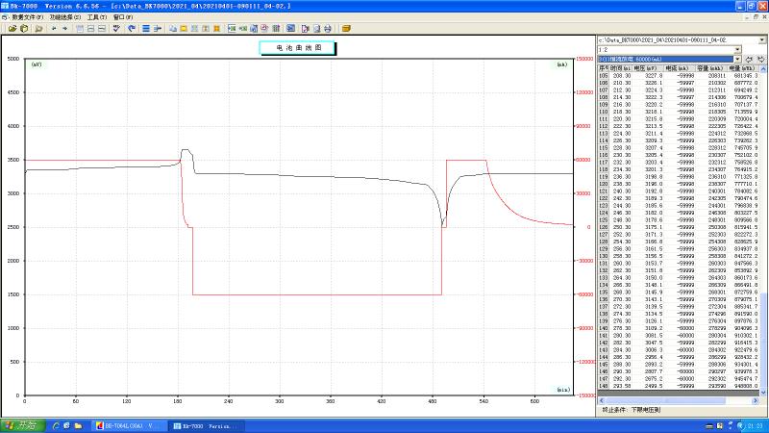
Task: Click the system tray clock
Action: 756,426
